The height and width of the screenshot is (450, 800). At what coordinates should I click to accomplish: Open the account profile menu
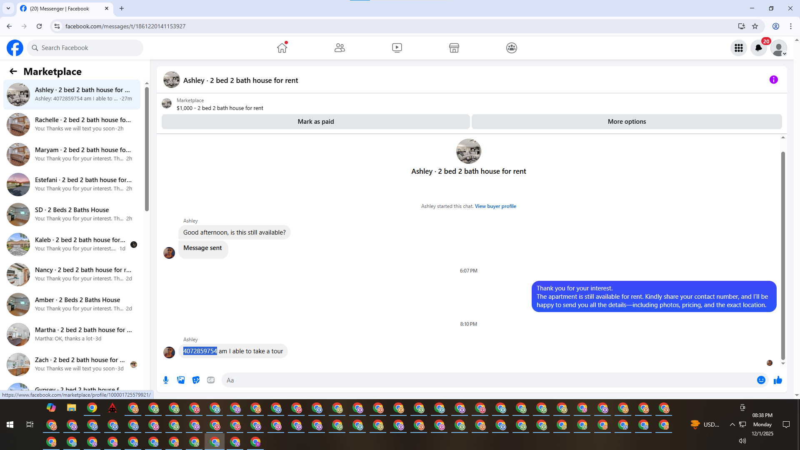pyautogui.click(x=779, y=48)
